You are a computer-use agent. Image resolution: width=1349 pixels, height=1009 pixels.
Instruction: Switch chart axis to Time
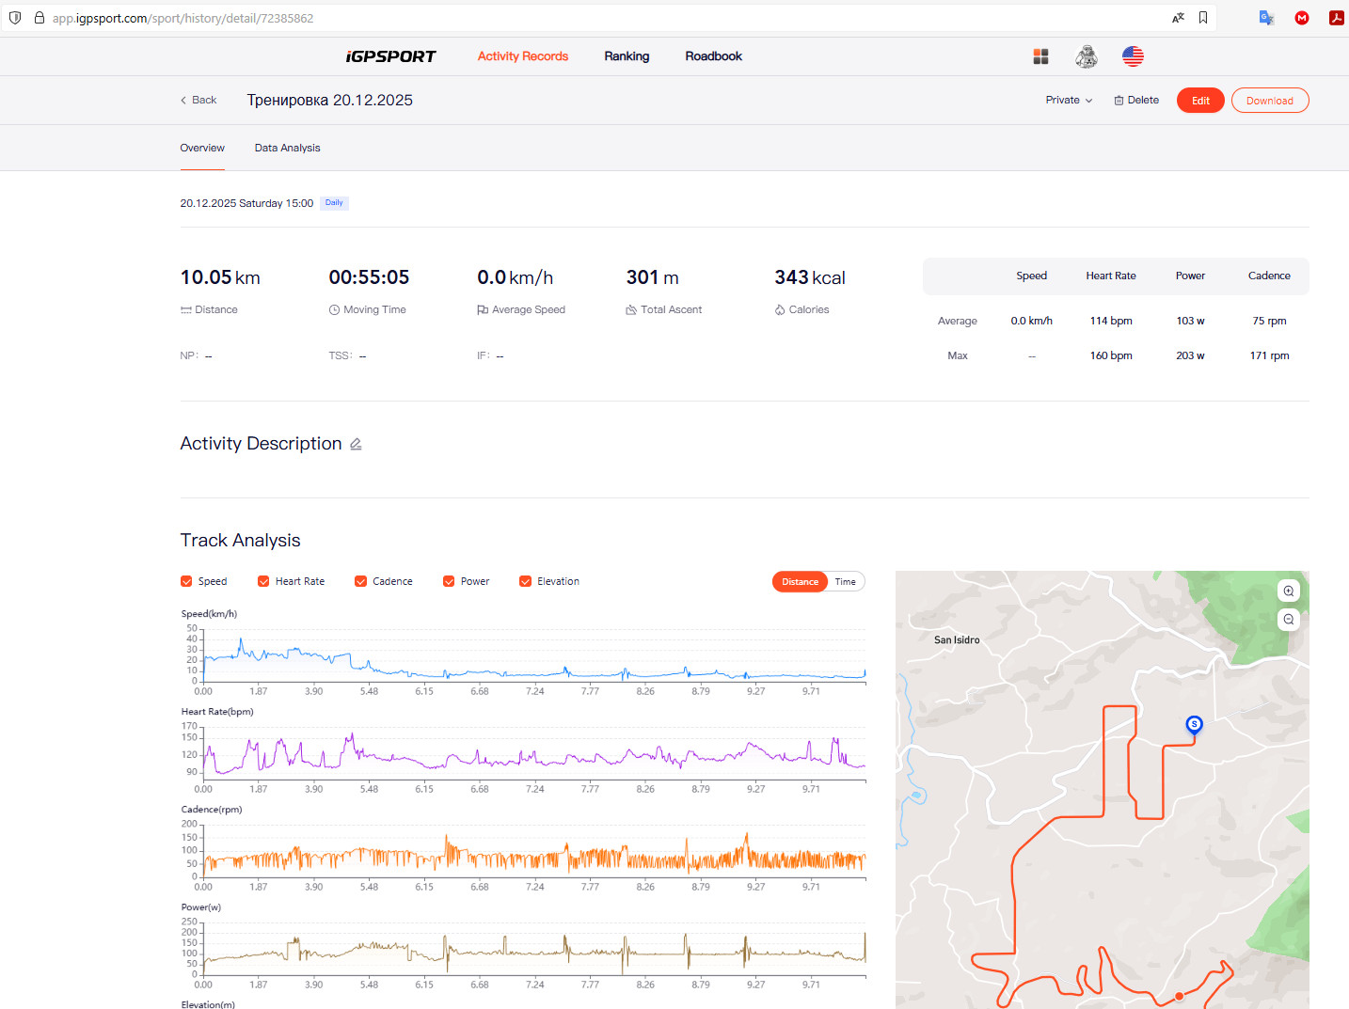click(845, 582)
